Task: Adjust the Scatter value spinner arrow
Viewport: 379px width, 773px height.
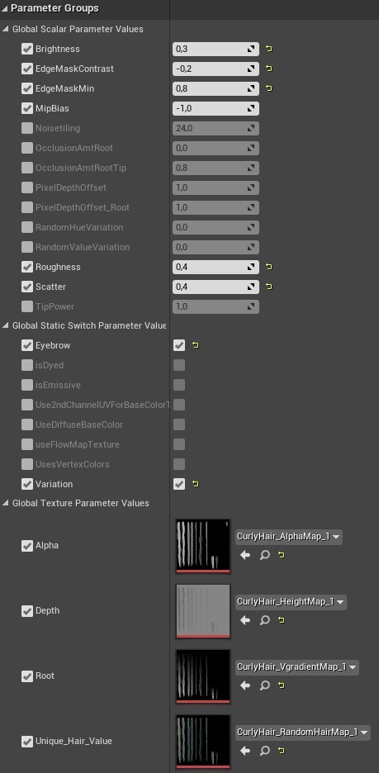Action: [252, 287]
